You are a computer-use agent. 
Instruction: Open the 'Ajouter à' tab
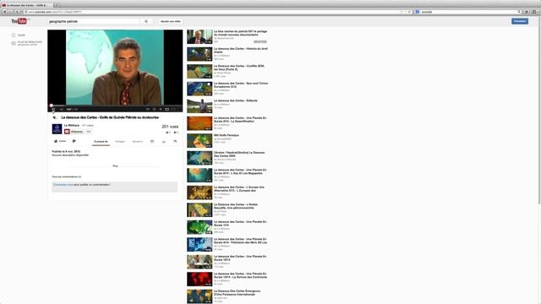point(137,142)
